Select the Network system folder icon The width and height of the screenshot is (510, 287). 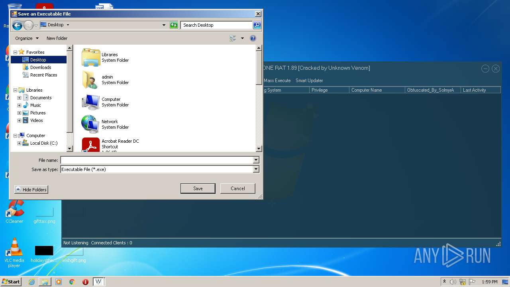[x=91, y=124]
